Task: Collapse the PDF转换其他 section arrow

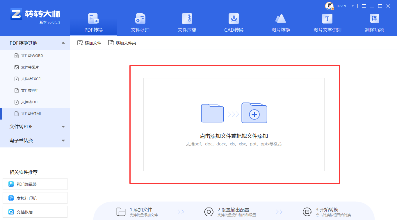Action: (63, 43)
